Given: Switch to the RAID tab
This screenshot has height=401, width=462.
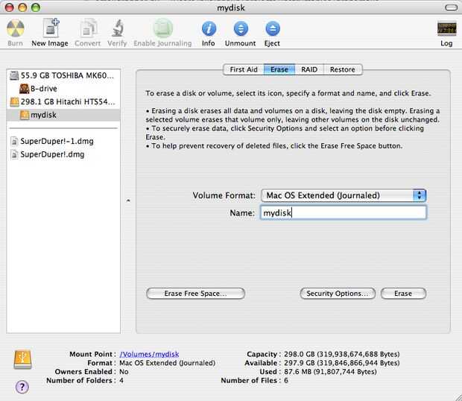Looking at the screenshot, I should pos(309,69).
